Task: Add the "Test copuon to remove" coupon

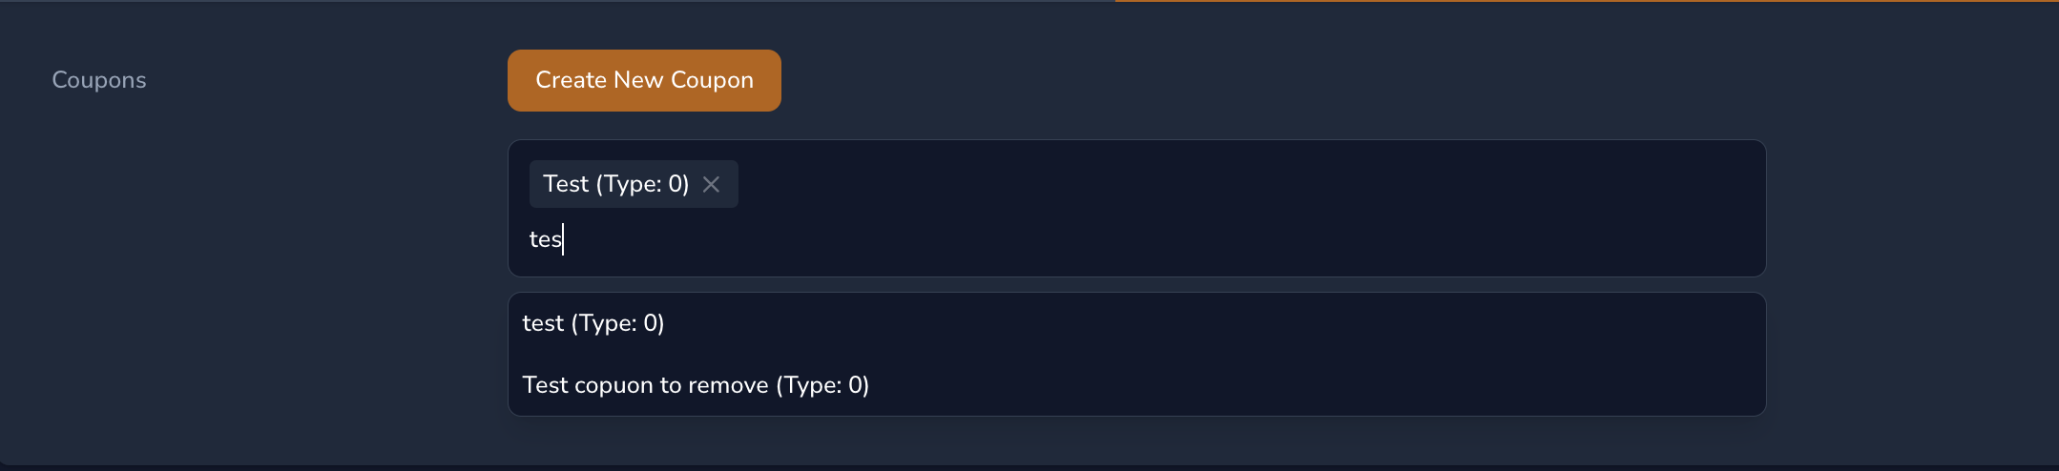Action: point(696,385)
